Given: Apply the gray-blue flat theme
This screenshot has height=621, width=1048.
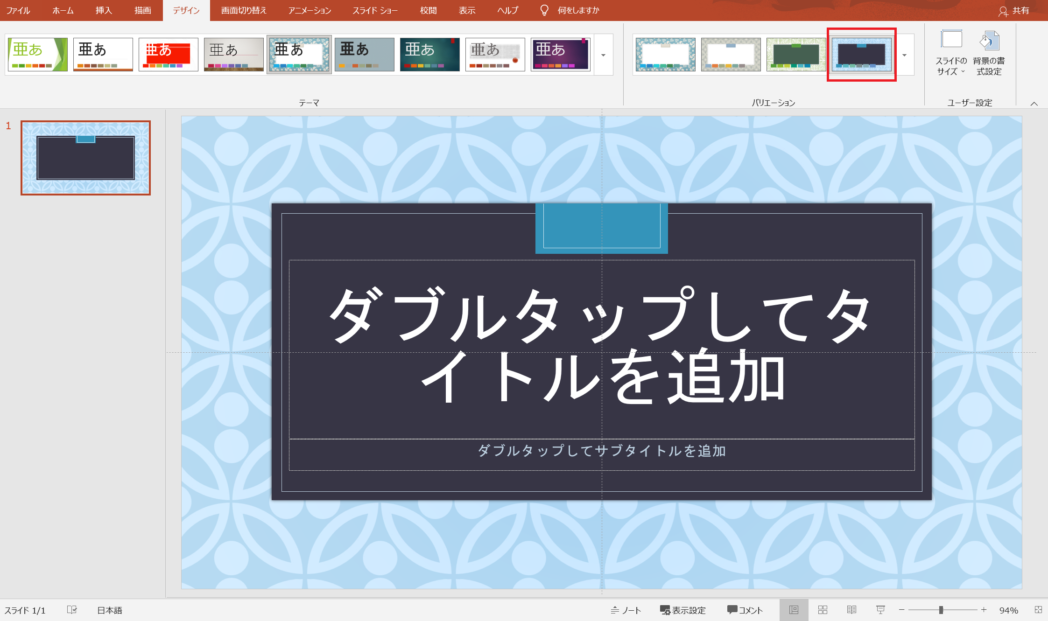Looking at the screenshot, I should [365, 55].
